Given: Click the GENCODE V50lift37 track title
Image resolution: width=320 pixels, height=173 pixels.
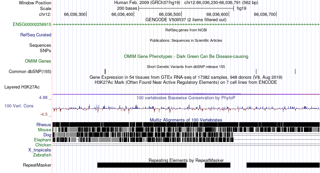Looking at the screenshot, I should click(x=186, y=20).
